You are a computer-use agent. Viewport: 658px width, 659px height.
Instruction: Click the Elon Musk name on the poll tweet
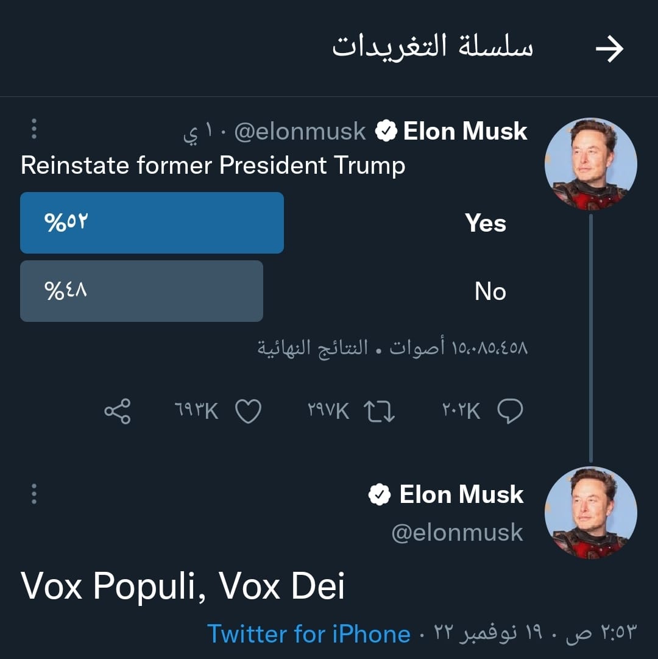(x=465, y=131)
